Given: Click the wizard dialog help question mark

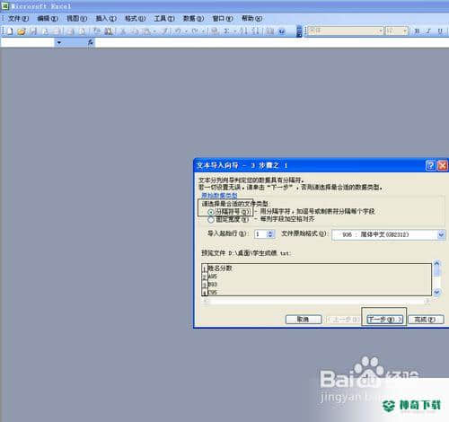Looking at the screenshot, I should pos(430,165).
